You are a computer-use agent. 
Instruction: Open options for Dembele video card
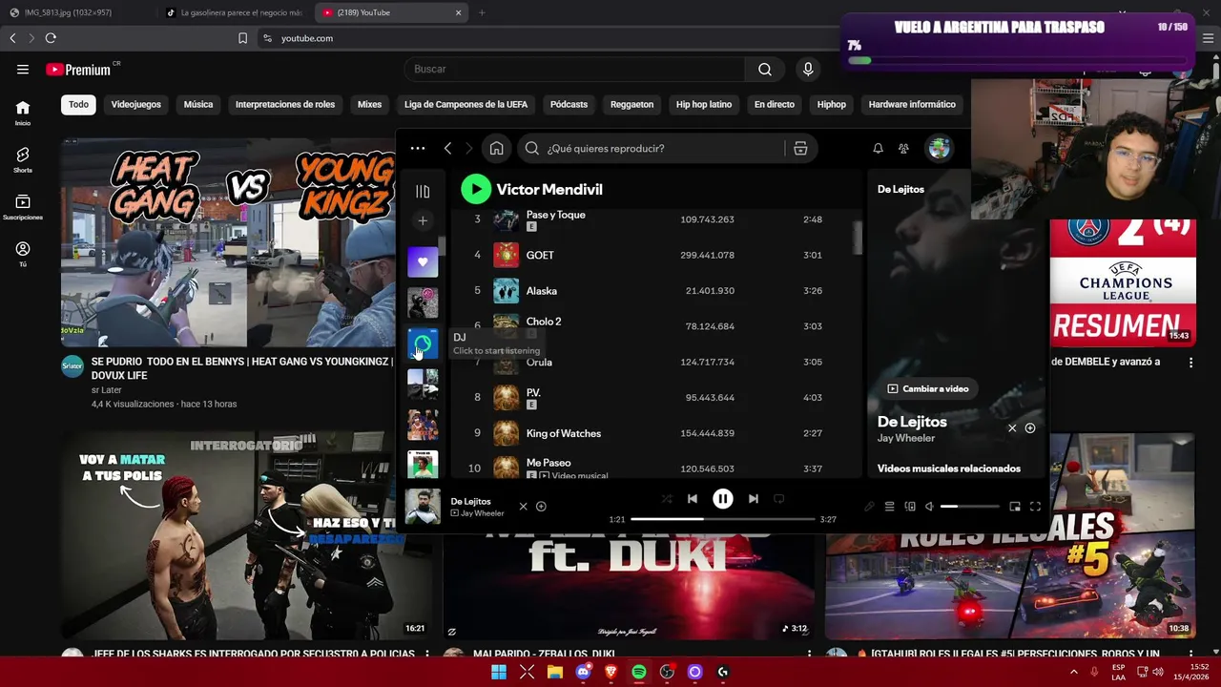(x=1190, y=363)
